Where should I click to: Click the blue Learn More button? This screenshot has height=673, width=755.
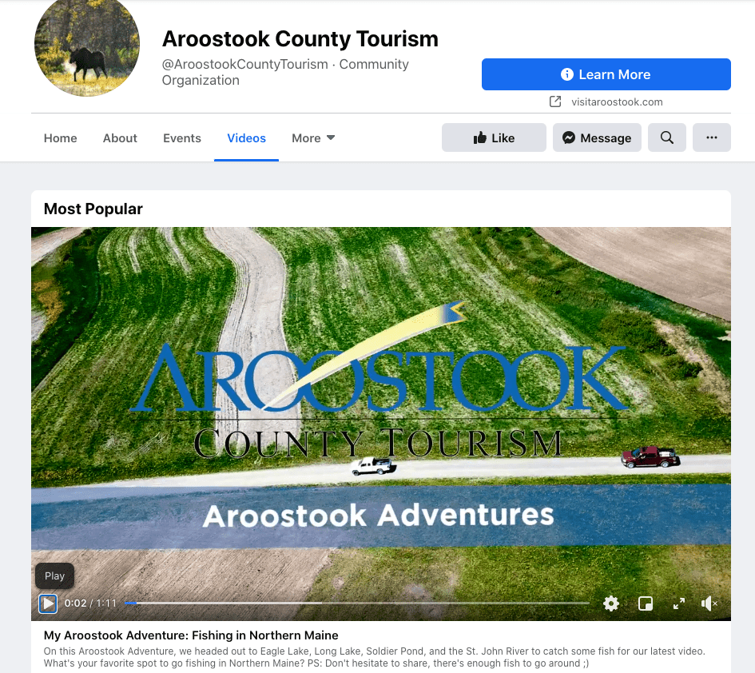pyautogui.click(x=606, y=74)
